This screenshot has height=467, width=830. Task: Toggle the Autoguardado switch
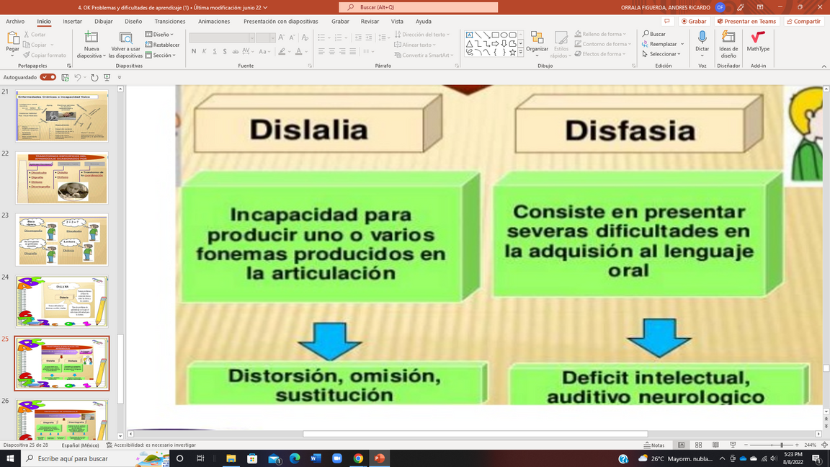coord(48,77)
